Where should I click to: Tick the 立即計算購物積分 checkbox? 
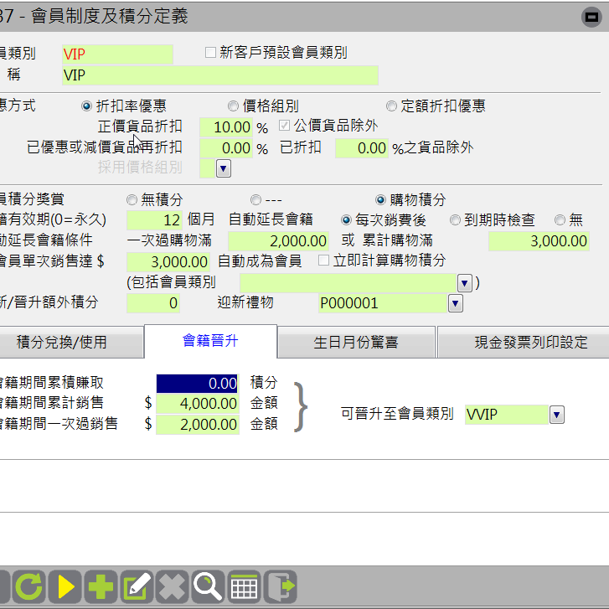(x=324, y=261)
